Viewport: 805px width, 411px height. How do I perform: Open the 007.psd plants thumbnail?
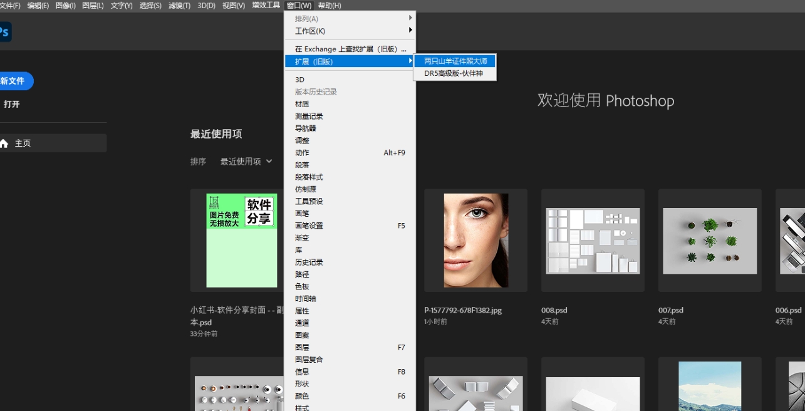pos(710,241)
